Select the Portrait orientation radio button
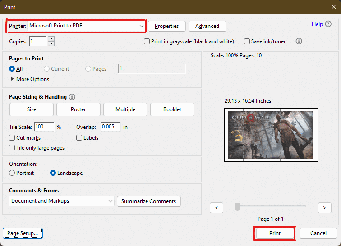Screen dimensions: 341x246 (12, 173)
